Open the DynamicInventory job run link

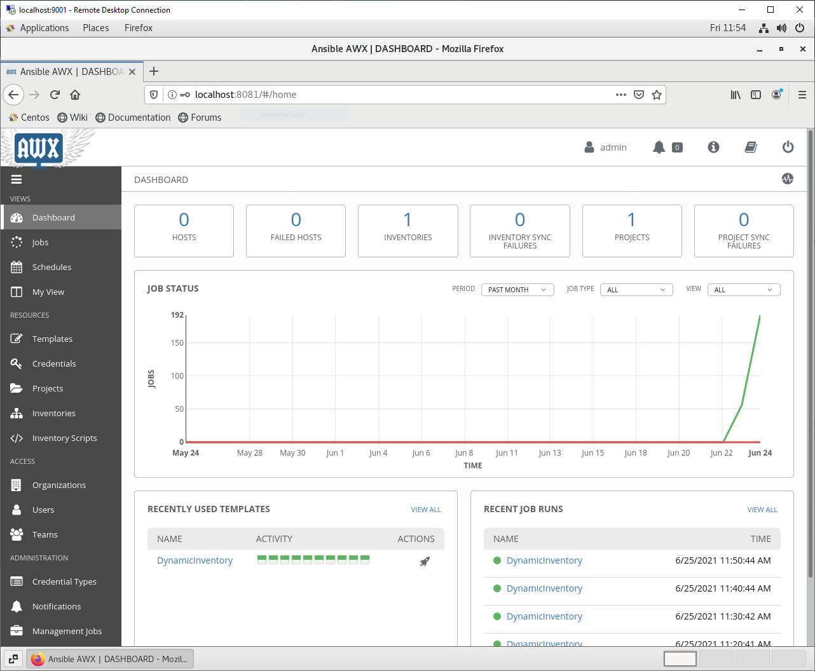click(x=544, y=560)
